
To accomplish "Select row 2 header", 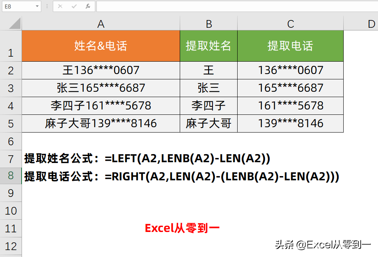I will point(11,71).
